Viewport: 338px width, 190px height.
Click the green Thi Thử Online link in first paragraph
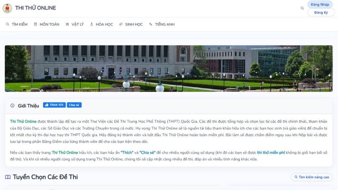point(23,121)
